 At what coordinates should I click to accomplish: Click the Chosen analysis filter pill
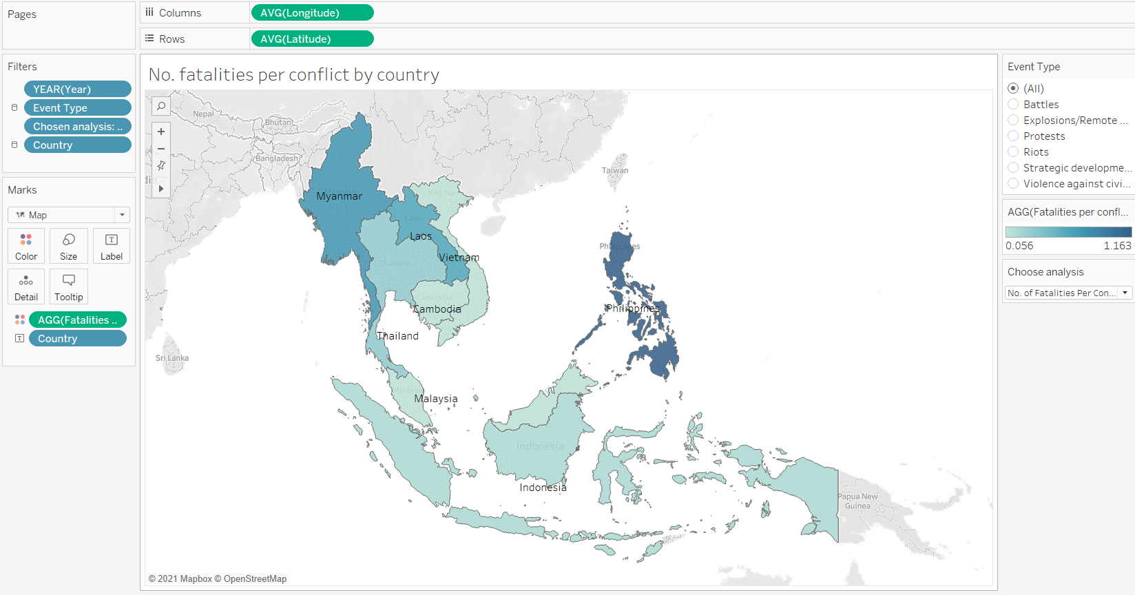(x=77, y=127)
